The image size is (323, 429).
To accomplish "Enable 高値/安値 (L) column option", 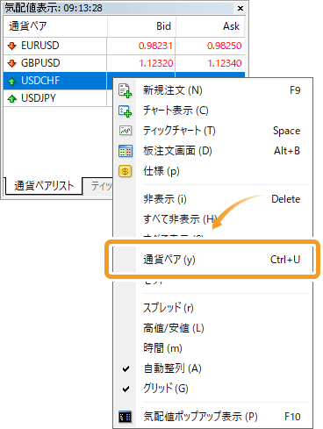I will click(212, 328).
